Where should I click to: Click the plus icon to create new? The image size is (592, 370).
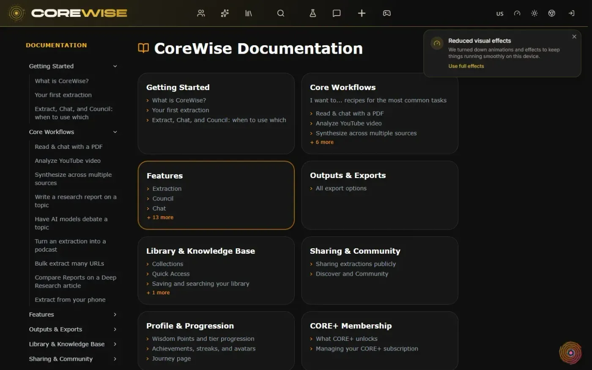tap(362, 13)
